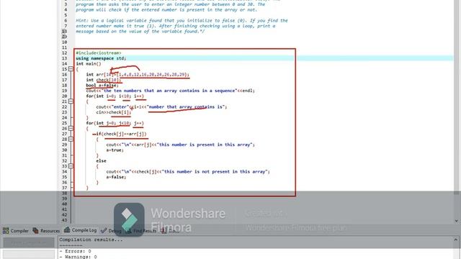Open the Resources tab
The height and width of the screenshot is (259, 461).
tap(46, 230)
